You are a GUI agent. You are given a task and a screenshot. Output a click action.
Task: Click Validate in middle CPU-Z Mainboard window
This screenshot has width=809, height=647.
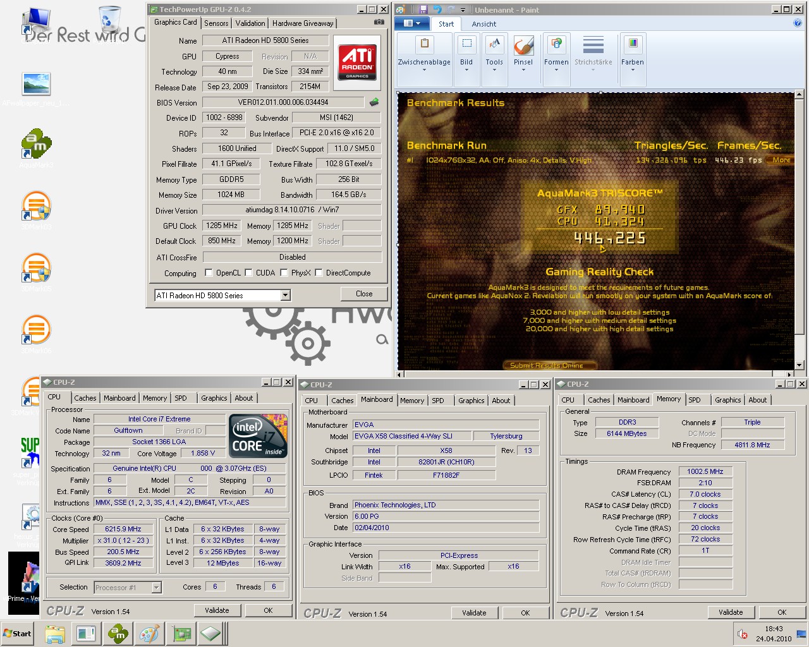(474, 613)
